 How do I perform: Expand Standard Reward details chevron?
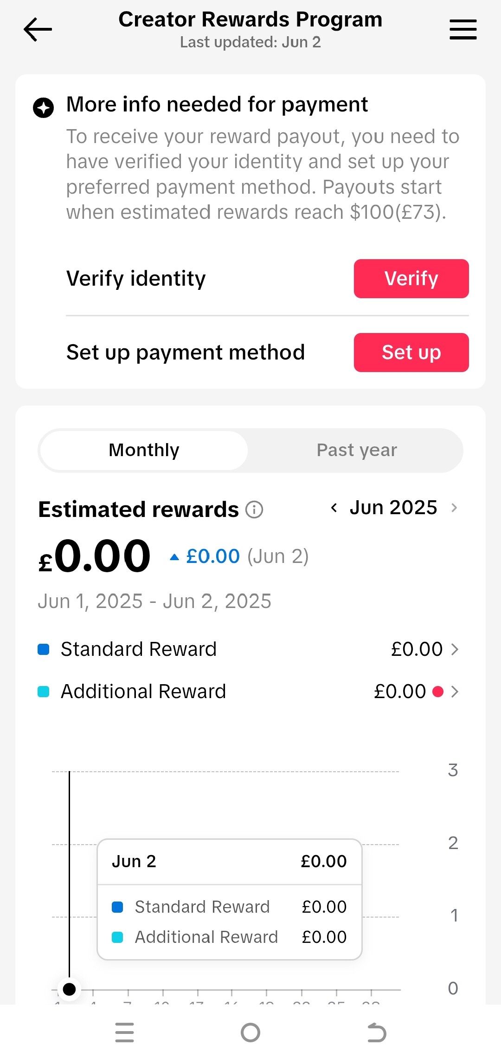(x=455, y=649)
